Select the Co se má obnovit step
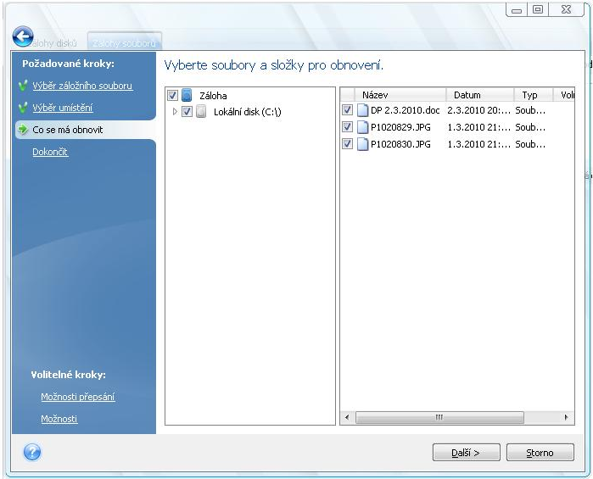Screen dimensions: 593x479 point(68,130)
